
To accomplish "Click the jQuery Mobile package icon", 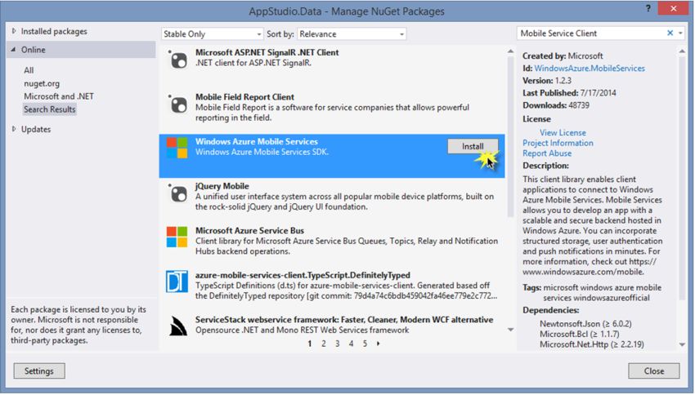I will tap(178, 193).
